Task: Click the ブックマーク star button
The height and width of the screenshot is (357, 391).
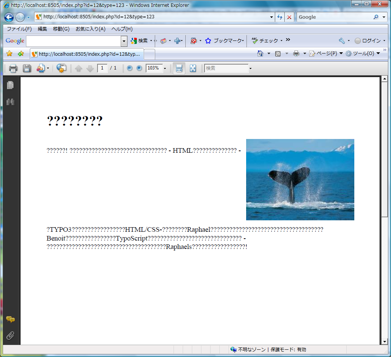Action: [x=224, y=40]
